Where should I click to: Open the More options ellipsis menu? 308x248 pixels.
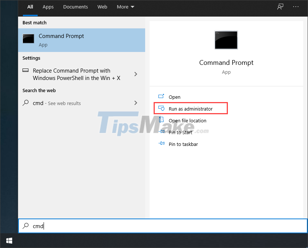pos(295,7)
